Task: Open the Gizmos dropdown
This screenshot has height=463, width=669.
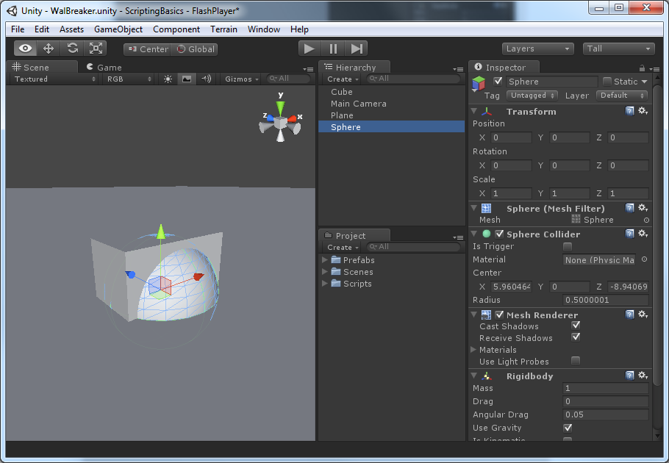Action: (x=242, y=79)
